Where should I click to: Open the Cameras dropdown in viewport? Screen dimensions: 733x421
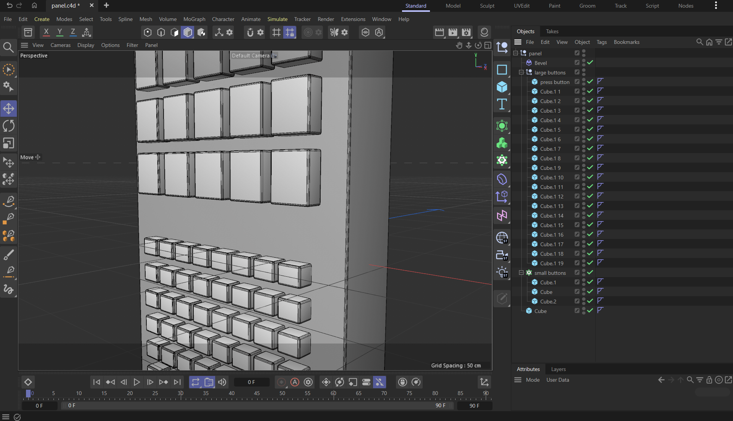coord(60,45)
